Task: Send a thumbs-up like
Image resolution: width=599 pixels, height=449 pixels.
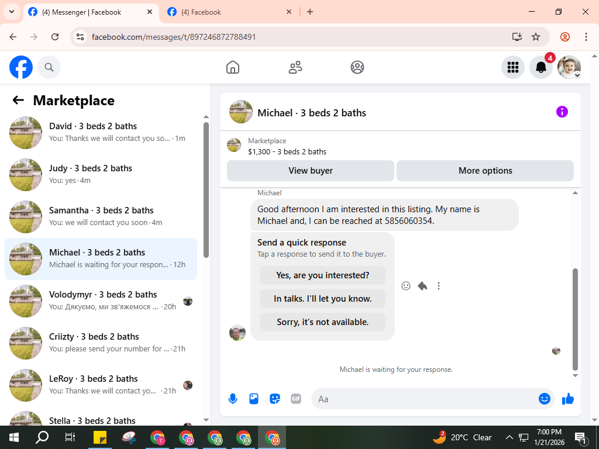Action: point(568,399)
